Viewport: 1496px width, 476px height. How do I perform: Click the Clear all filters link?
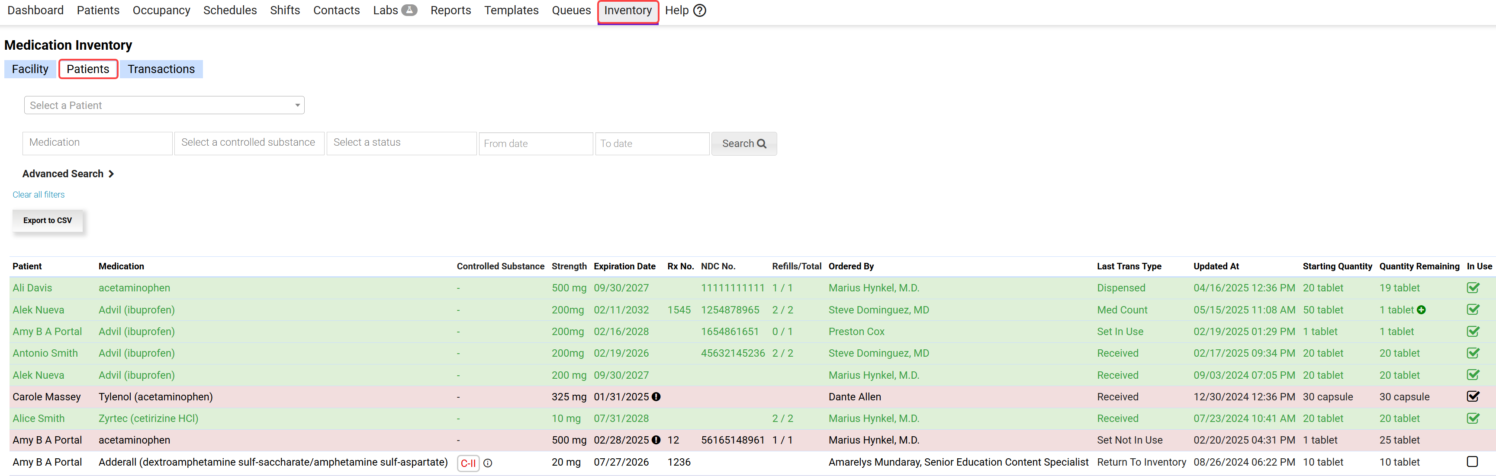click(x=39, y=195)
